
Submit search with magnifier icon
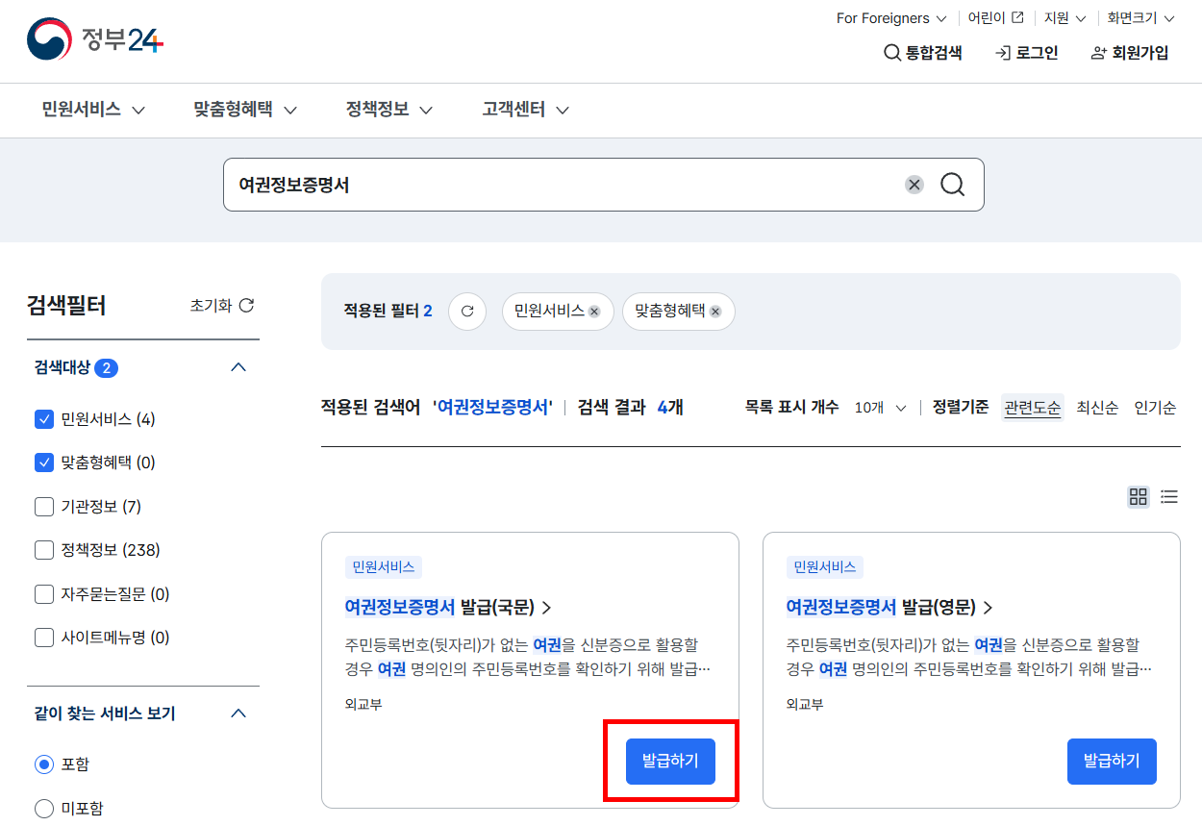pyautogui.click(x=952, y=185)
